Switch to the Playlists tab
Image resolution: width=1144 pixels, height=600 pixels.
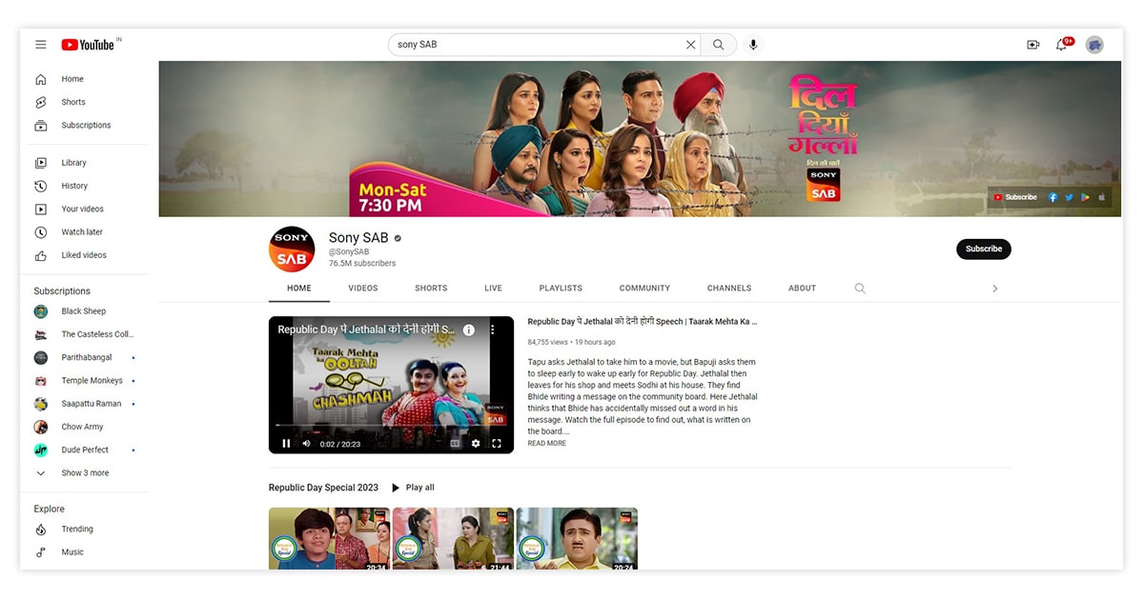point(561,289)
